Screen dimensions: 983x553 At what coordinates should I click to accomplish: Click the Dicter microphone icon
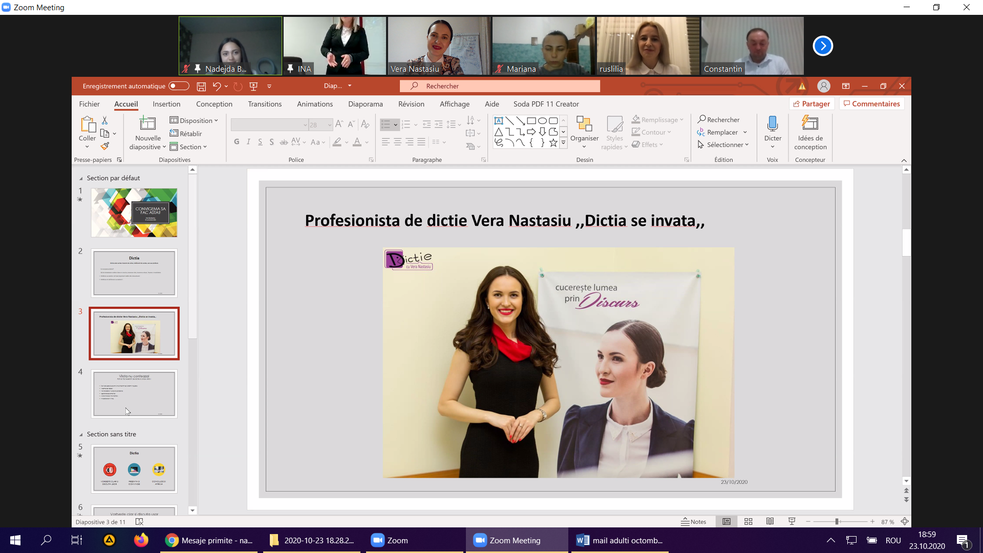coord(772,124)
